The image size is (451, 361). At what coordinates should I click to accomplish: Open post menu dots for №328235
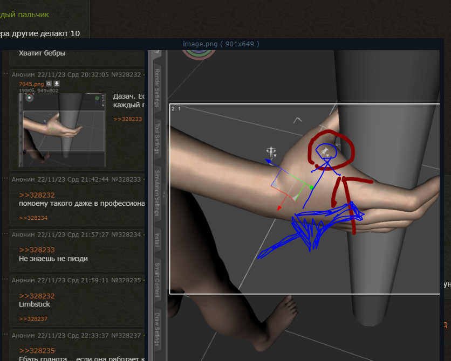pos(5,279)
